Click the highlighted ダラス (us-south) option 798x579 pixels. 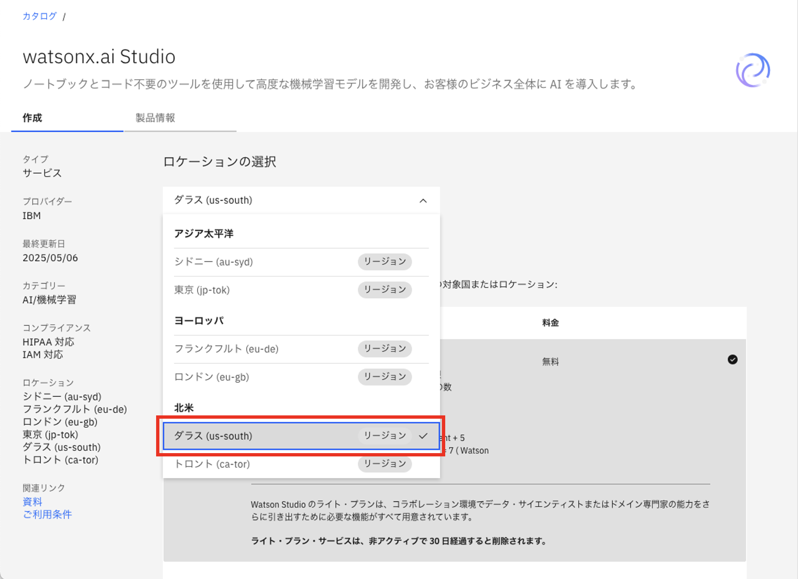213,436
